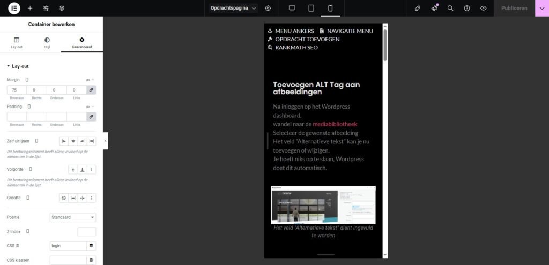The image size is (549, 265).
Task: Set Volgorde to start
Action: [73, 170]
